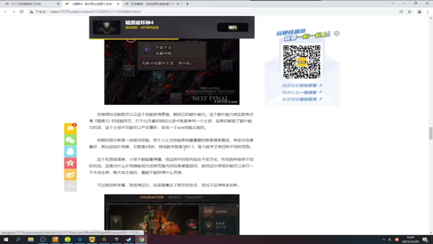Open the CHARACTER screen screenshot image
The width and height of the screenshot is (433, 244).
[x=172, y=215]
